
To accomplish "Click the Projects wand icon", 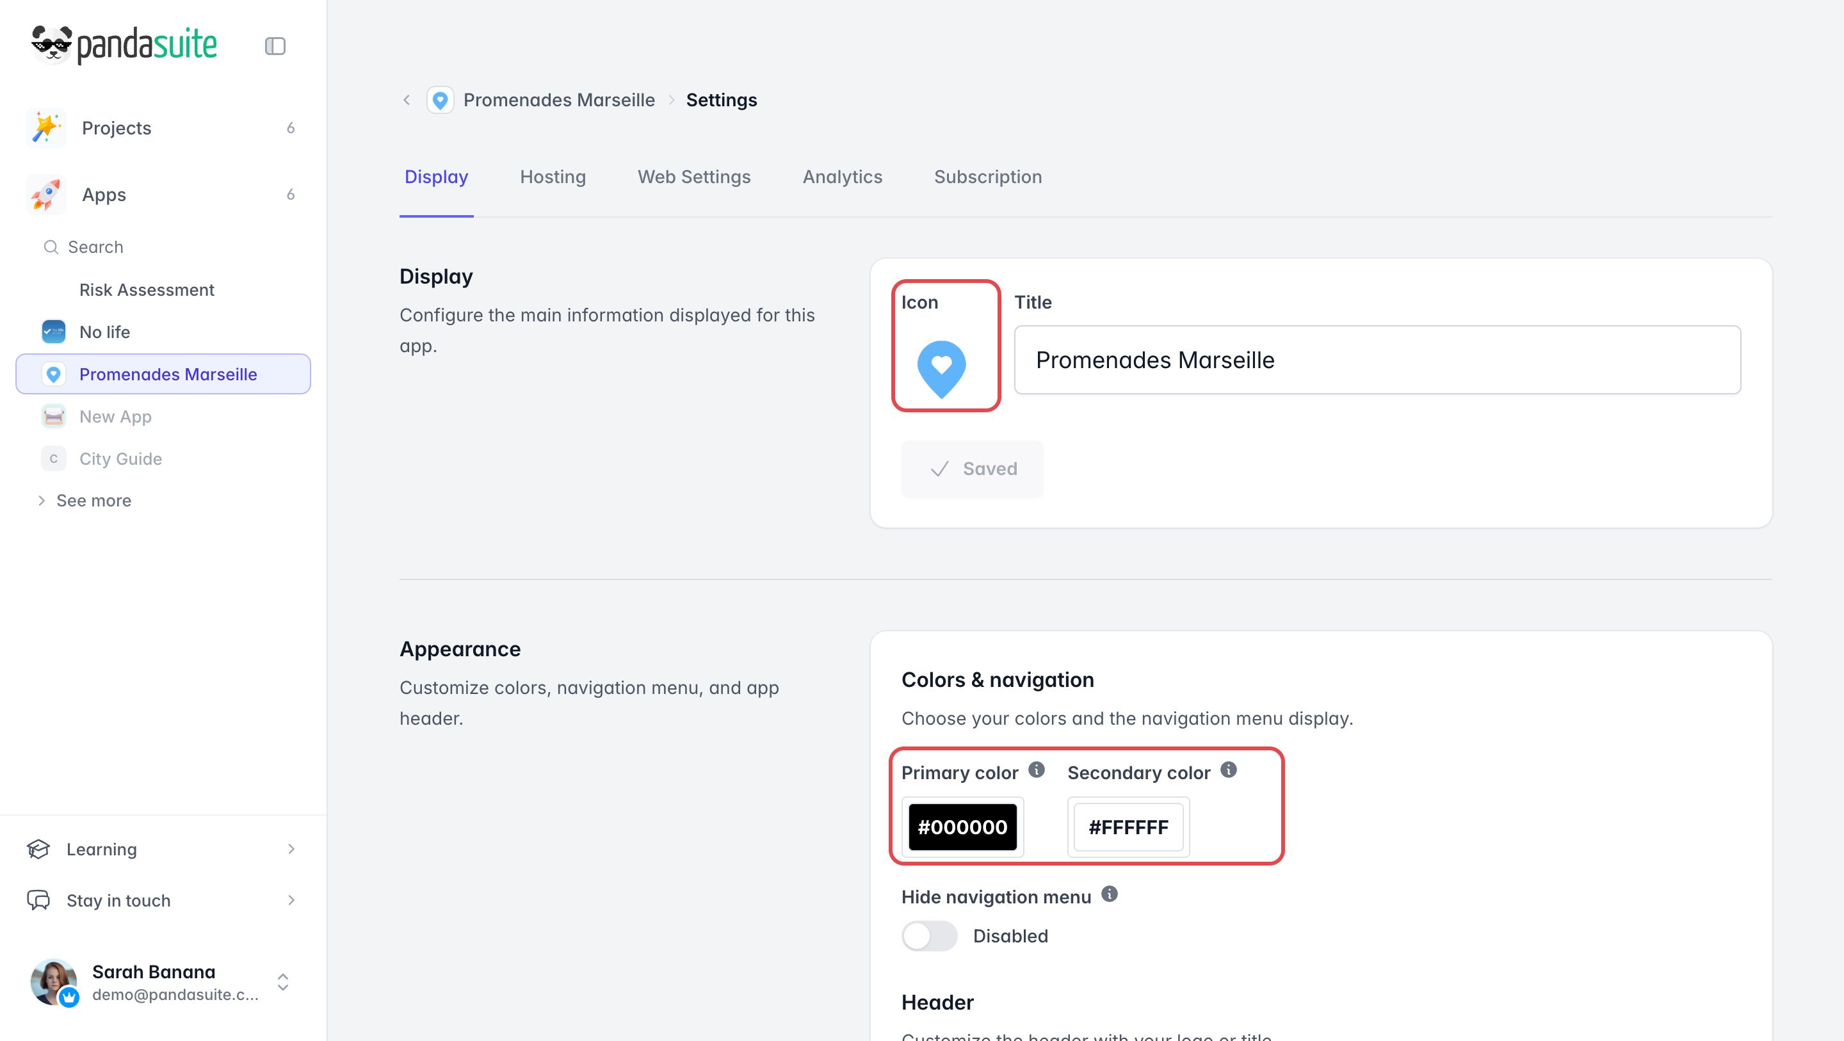I will (x=46, y=128).
